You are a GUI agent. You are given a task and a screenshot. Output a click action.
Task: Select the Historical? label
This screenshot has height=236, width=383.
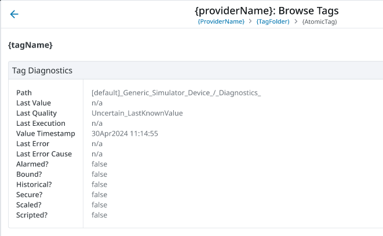click(34, 184)
